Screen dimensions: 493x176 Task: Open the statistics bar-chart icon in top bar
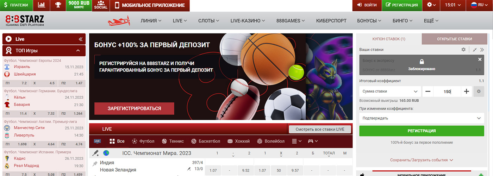tap(42, 5)
